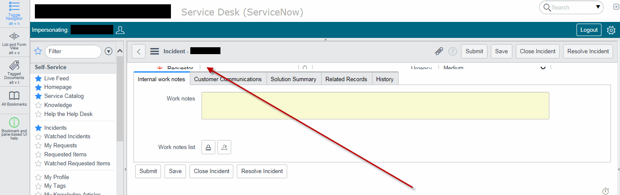Open the Live Feed module
The width and height of the screenshot is (620, 195).
click(x=56, y=78)
